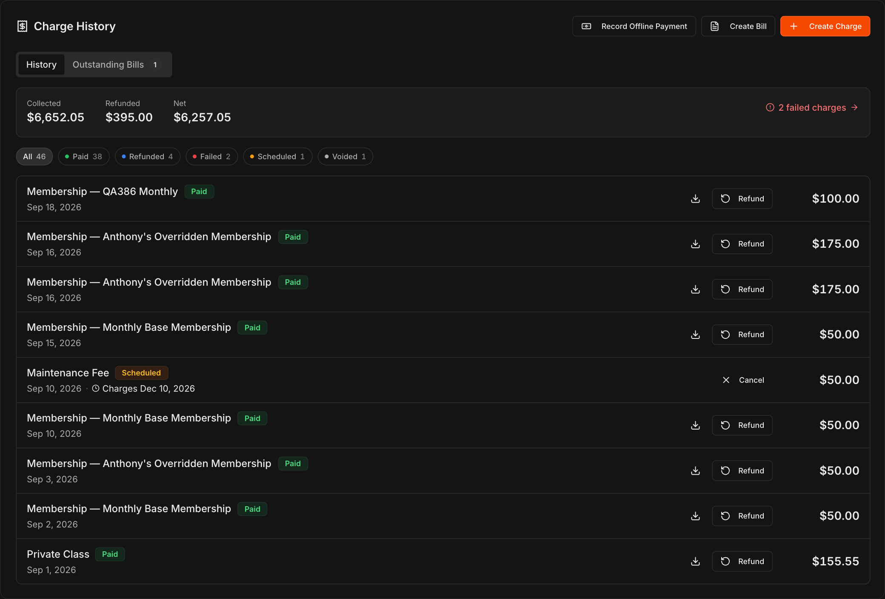Download receipt for QA386 Monthly charge

pos(695,199)
